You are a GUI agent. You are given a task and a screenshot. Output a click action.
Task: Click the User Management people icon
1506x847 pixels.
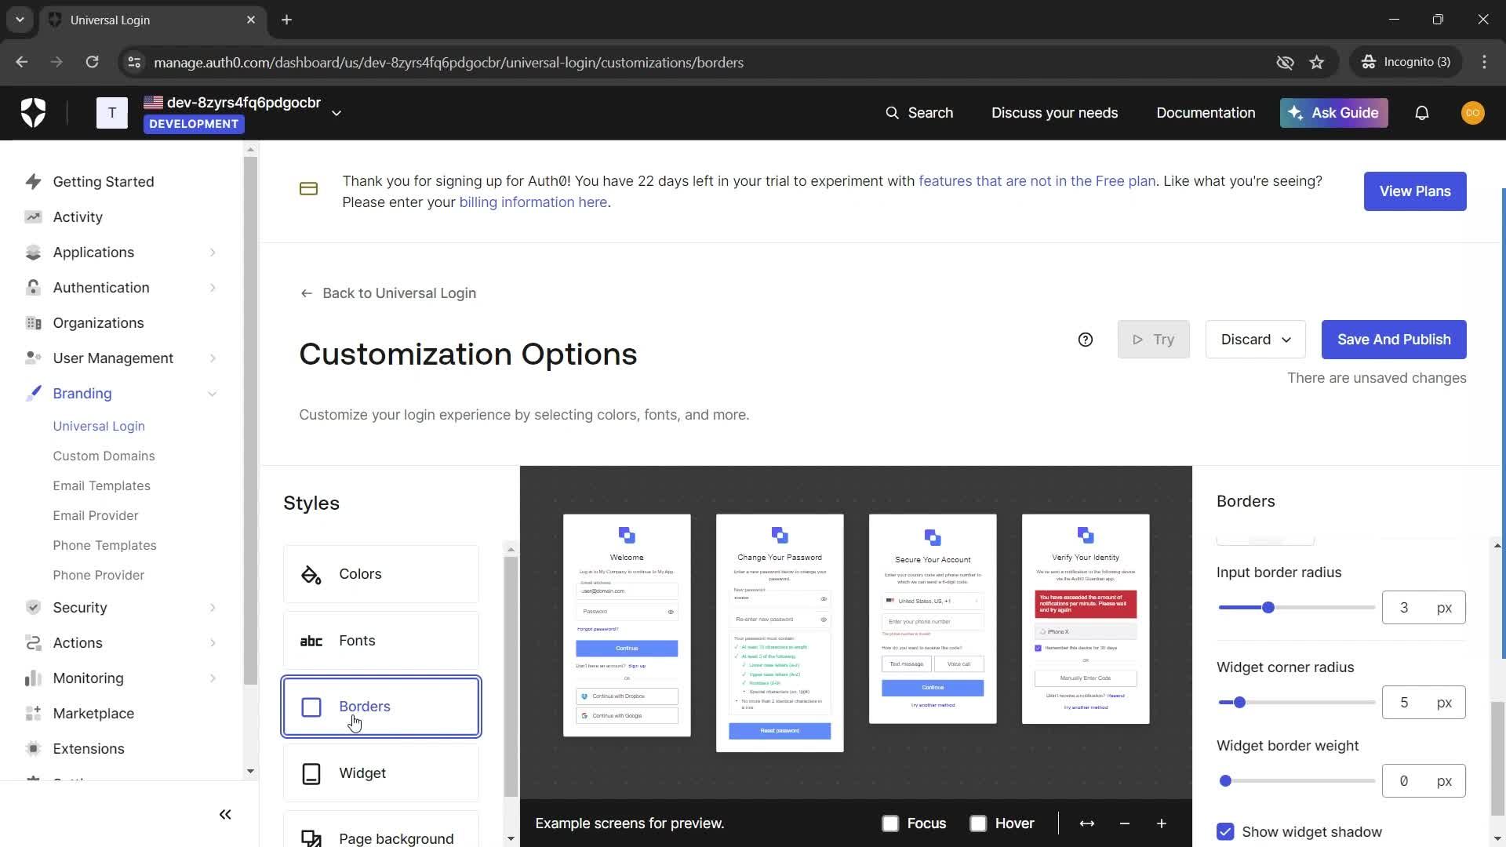coord(33,358)
